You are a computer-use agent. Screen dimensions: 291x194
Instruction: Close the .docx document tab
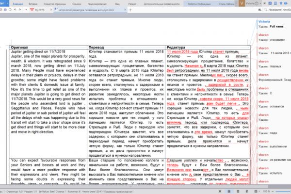125,10
